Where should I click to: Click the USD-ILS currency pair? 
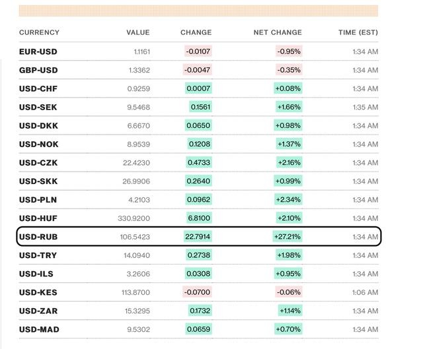[x=37, y=273]
